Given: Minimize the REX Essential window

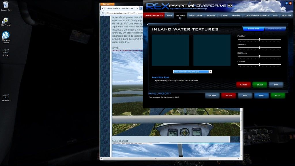Looking at the screenshot, I should pos(287,3).
